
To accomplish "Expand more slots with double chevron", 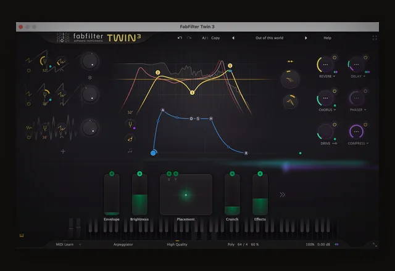I will (283, 195).
